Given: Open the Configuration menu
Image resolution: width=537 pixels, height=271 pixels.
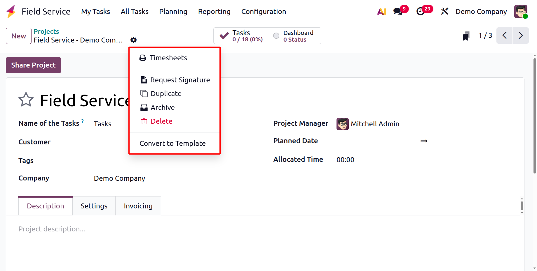Looking at the screenshot, I should (264, 12).
